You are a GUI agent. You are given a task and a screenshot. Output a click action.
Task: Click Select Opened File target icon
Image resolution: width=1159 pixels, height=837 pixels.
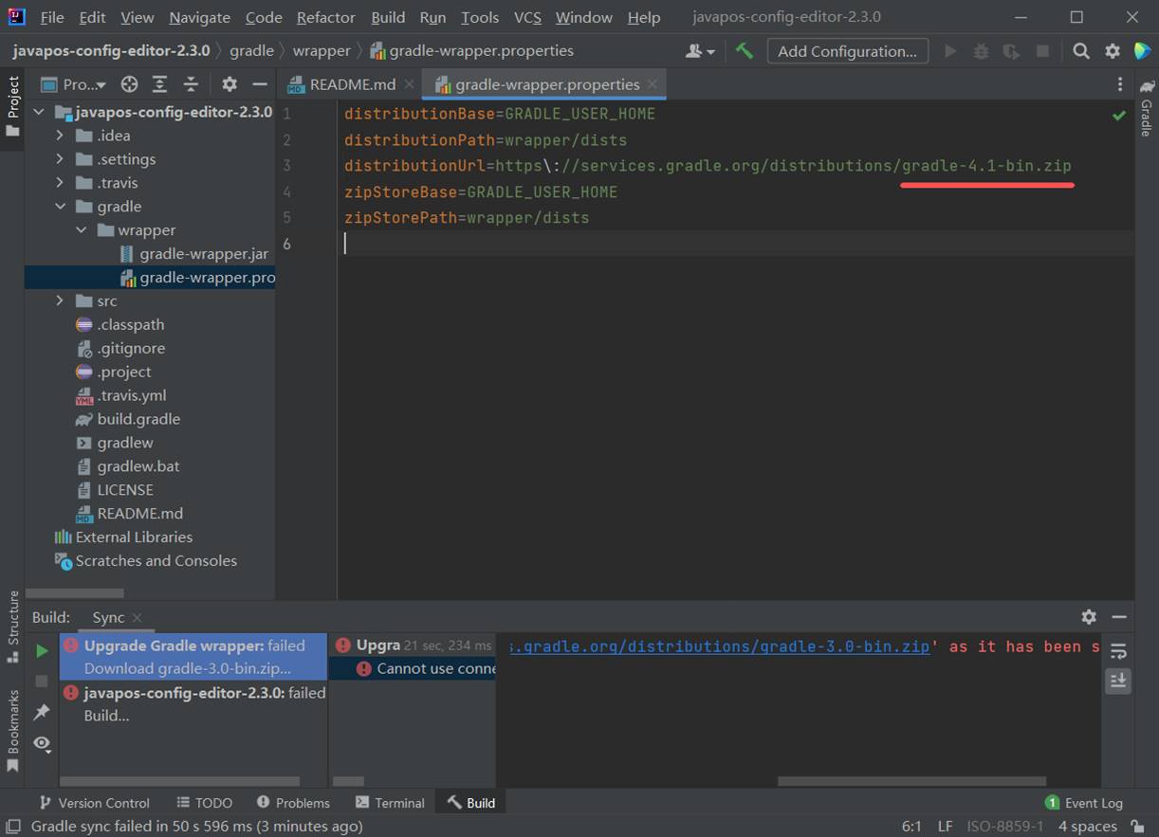click(x=129, y=84)
